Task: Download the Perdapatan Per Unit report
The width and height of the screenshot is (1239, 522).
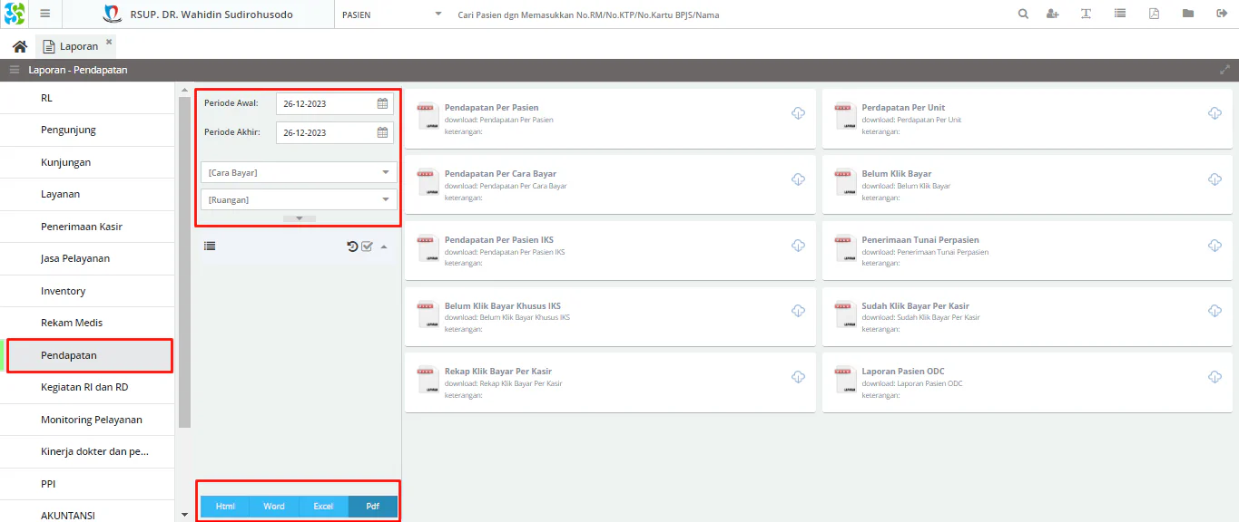Action: [x=1214, y=113]
